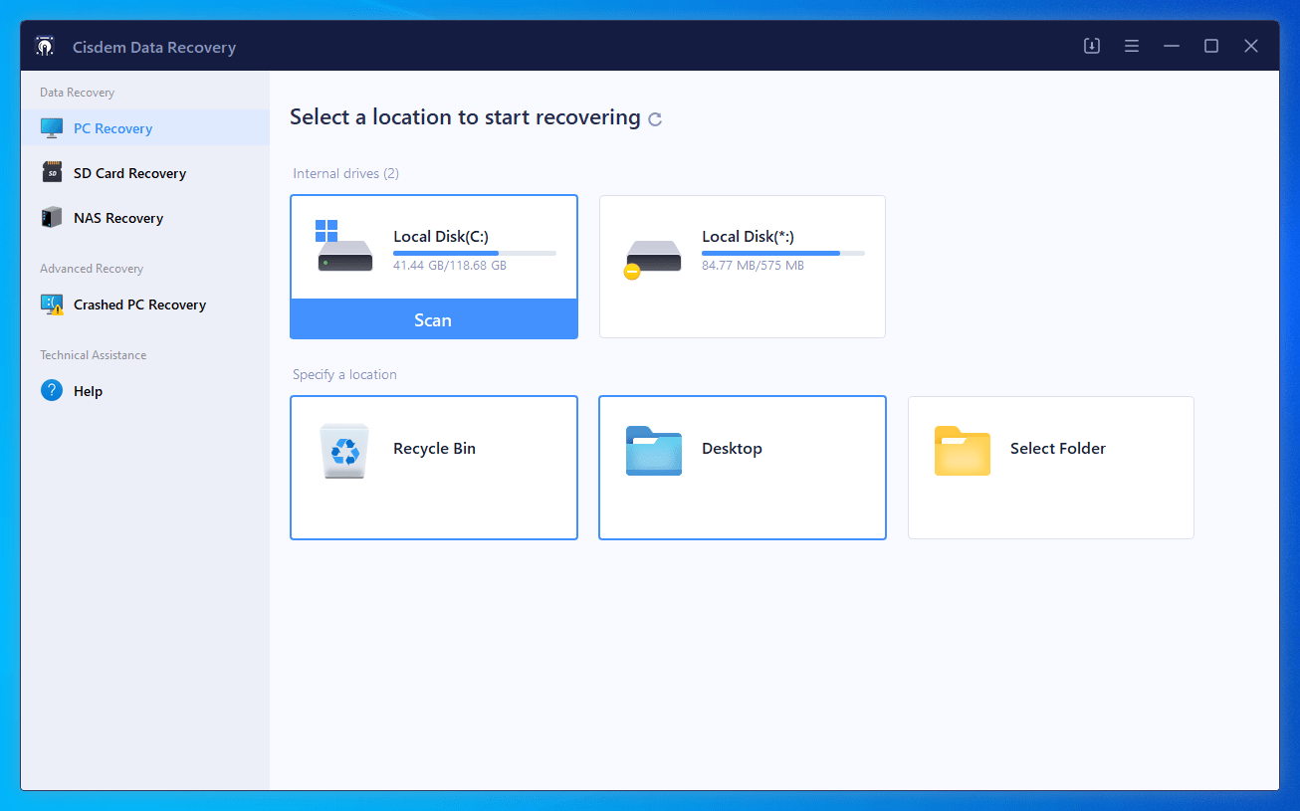Image resolution: width=1300 pixels, height=811 pixels.
Task: Pick Desktop as the scan location
Action: pos(742,468)
